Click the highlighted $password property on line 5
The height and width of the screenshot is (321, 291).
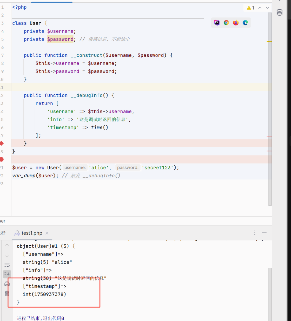pyautogui.click(x=60, y=39)
